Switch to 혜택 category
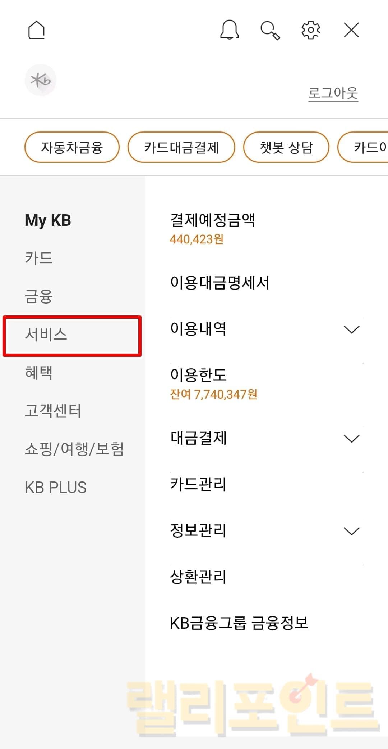The height and width of the screenshot is (749, 388). tap(39, 373)
